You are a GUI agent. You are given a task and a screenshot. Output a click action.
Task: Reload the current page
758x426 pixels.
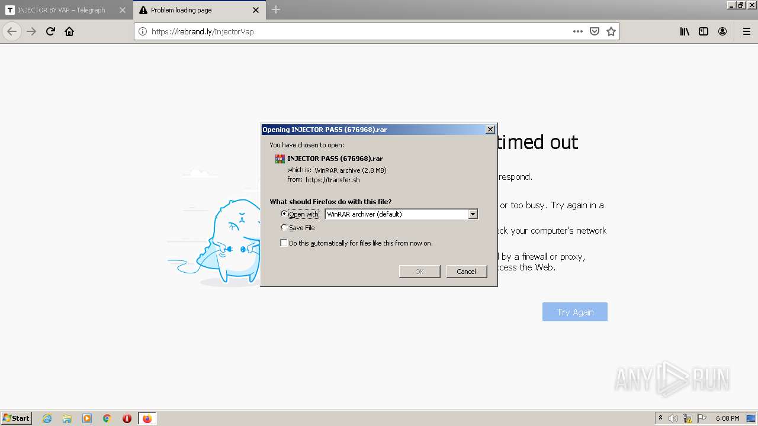click(x=50, y=31)
